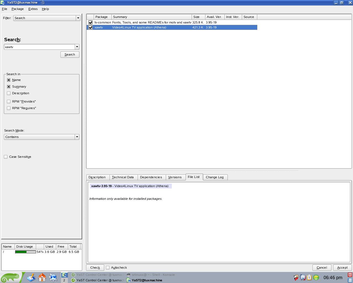Sort package list by Size column header
Screen dimensions: 353x283
click(199, 17)
